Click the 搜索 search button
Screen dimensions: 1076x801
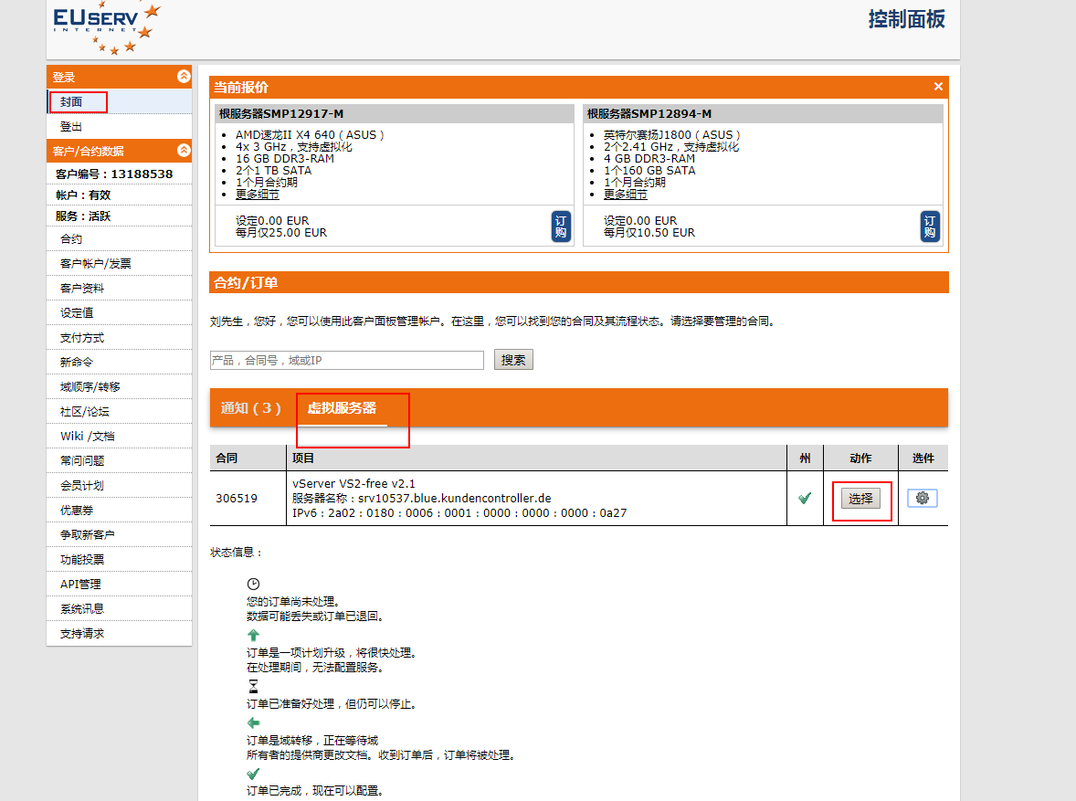(513, 360)
